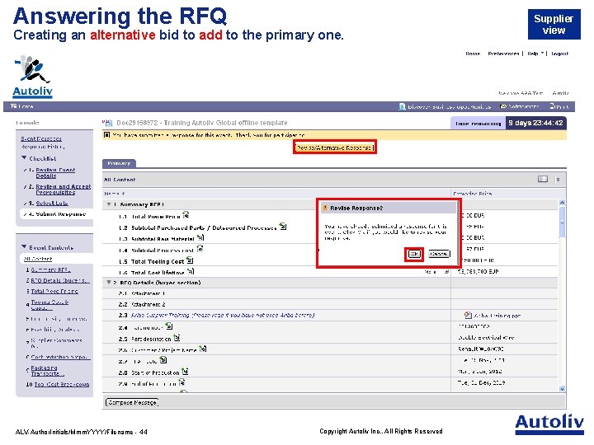The width and height of the screenshot is (594, 445).
Task: Click the 9 days 23:44:42 countdown
Action: tap(535, 123)
